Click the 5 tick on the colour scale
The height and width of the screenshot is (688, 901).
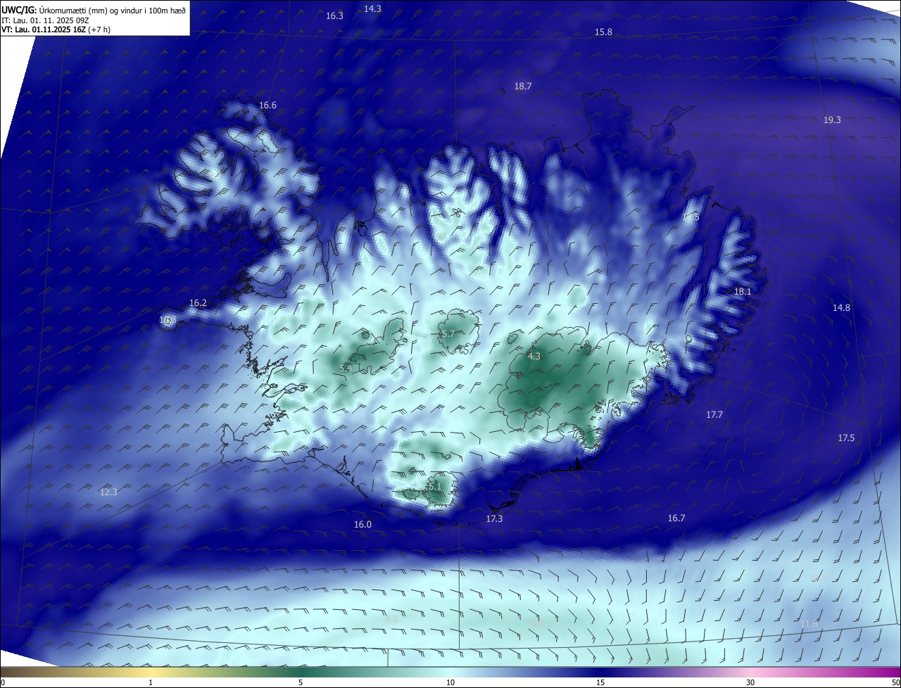click(x=301, y=683)
